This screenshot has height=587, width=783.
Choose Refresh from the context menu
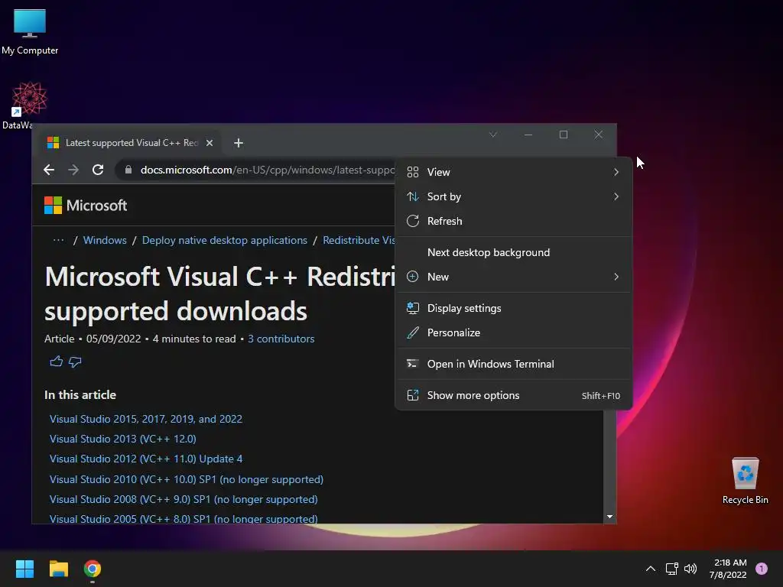(513, 221)
